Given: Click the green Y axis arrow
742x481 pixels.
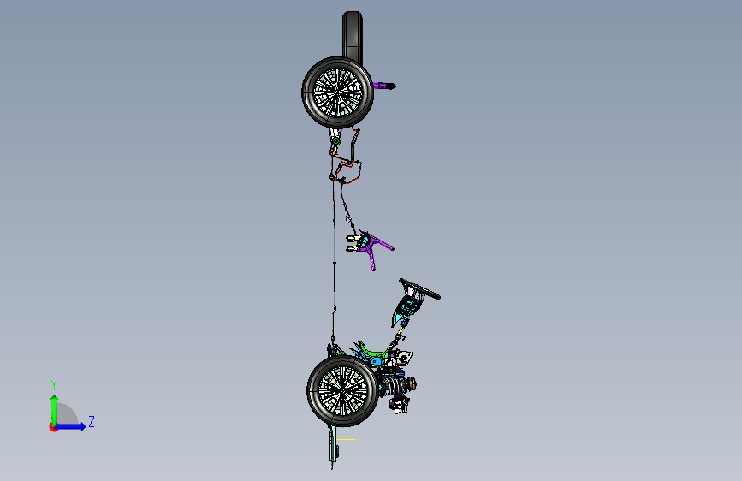Looking at the screenshot, I should click(x=55, y=409).
